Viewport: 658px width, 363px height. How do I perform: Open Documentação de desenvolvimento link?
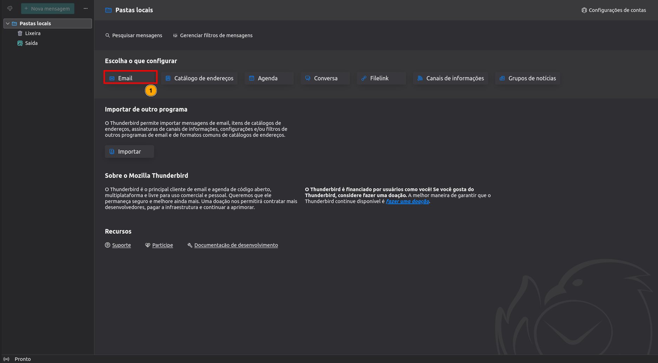pyautogui.click(x=236, y=245)
